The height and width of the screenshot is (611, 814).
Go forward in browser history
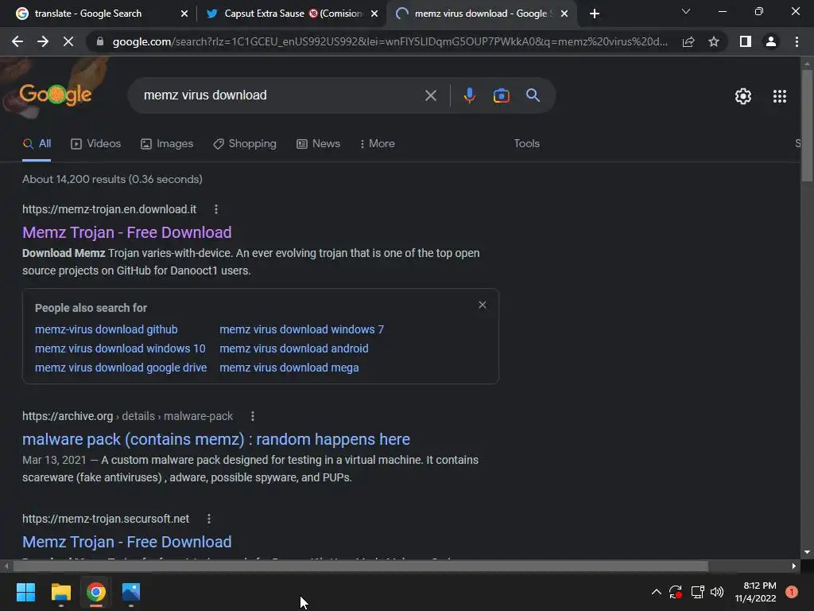pyautogui.click(x=43, y=41)
